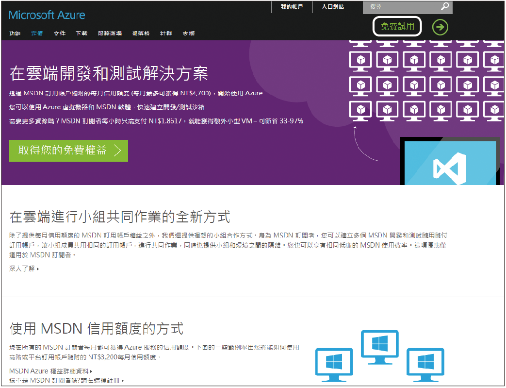The width and height of the screenshot is (506, 388).
Task: Click the green circled arrow icon
Action: click(x=440, y=27)
